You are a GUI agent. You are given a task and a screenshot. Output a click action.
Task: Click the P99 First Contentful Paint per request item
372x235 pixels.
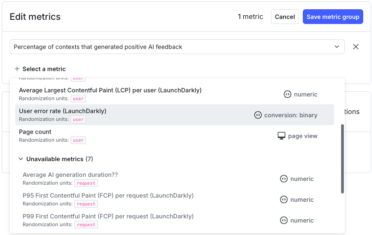108,216
